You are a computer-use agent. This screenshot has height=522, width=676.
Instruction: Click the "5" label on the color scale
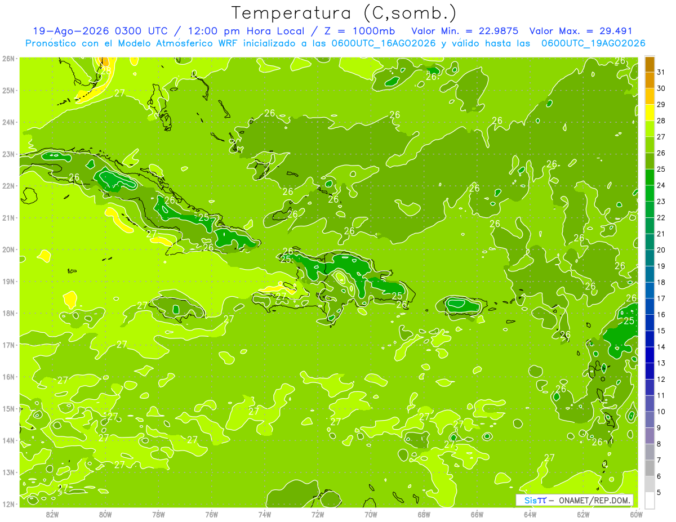659,493
